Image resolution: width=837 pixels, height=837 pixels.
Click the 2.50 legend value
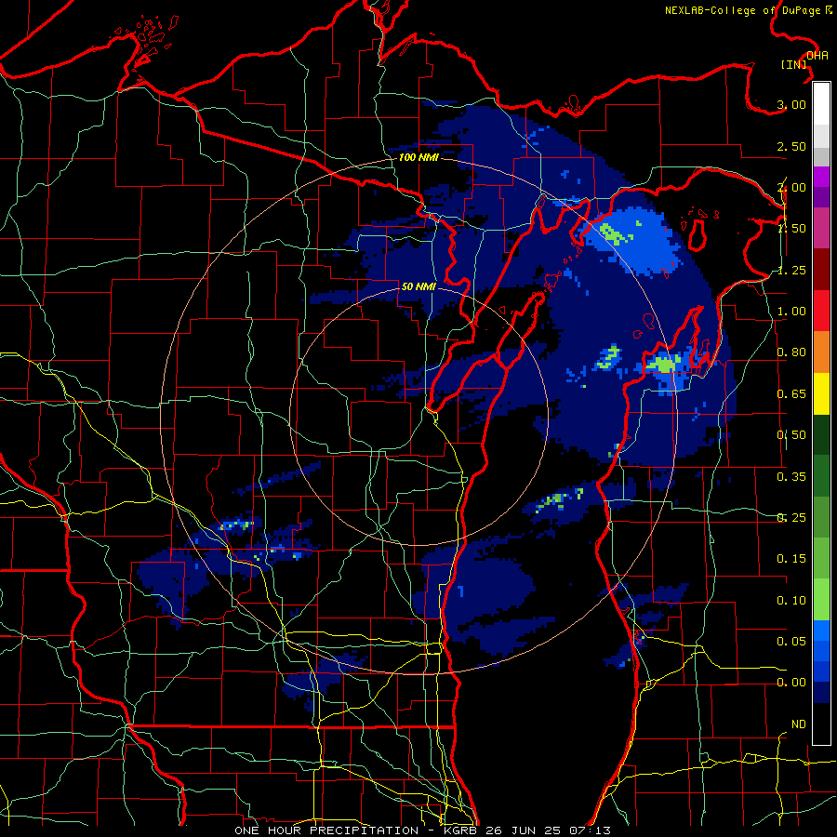click(791, 146)
